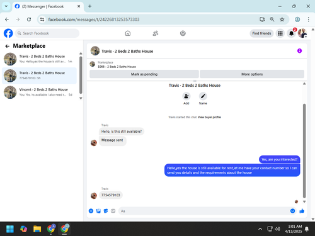Open the Groups icon in top navigation

(183, 33)
